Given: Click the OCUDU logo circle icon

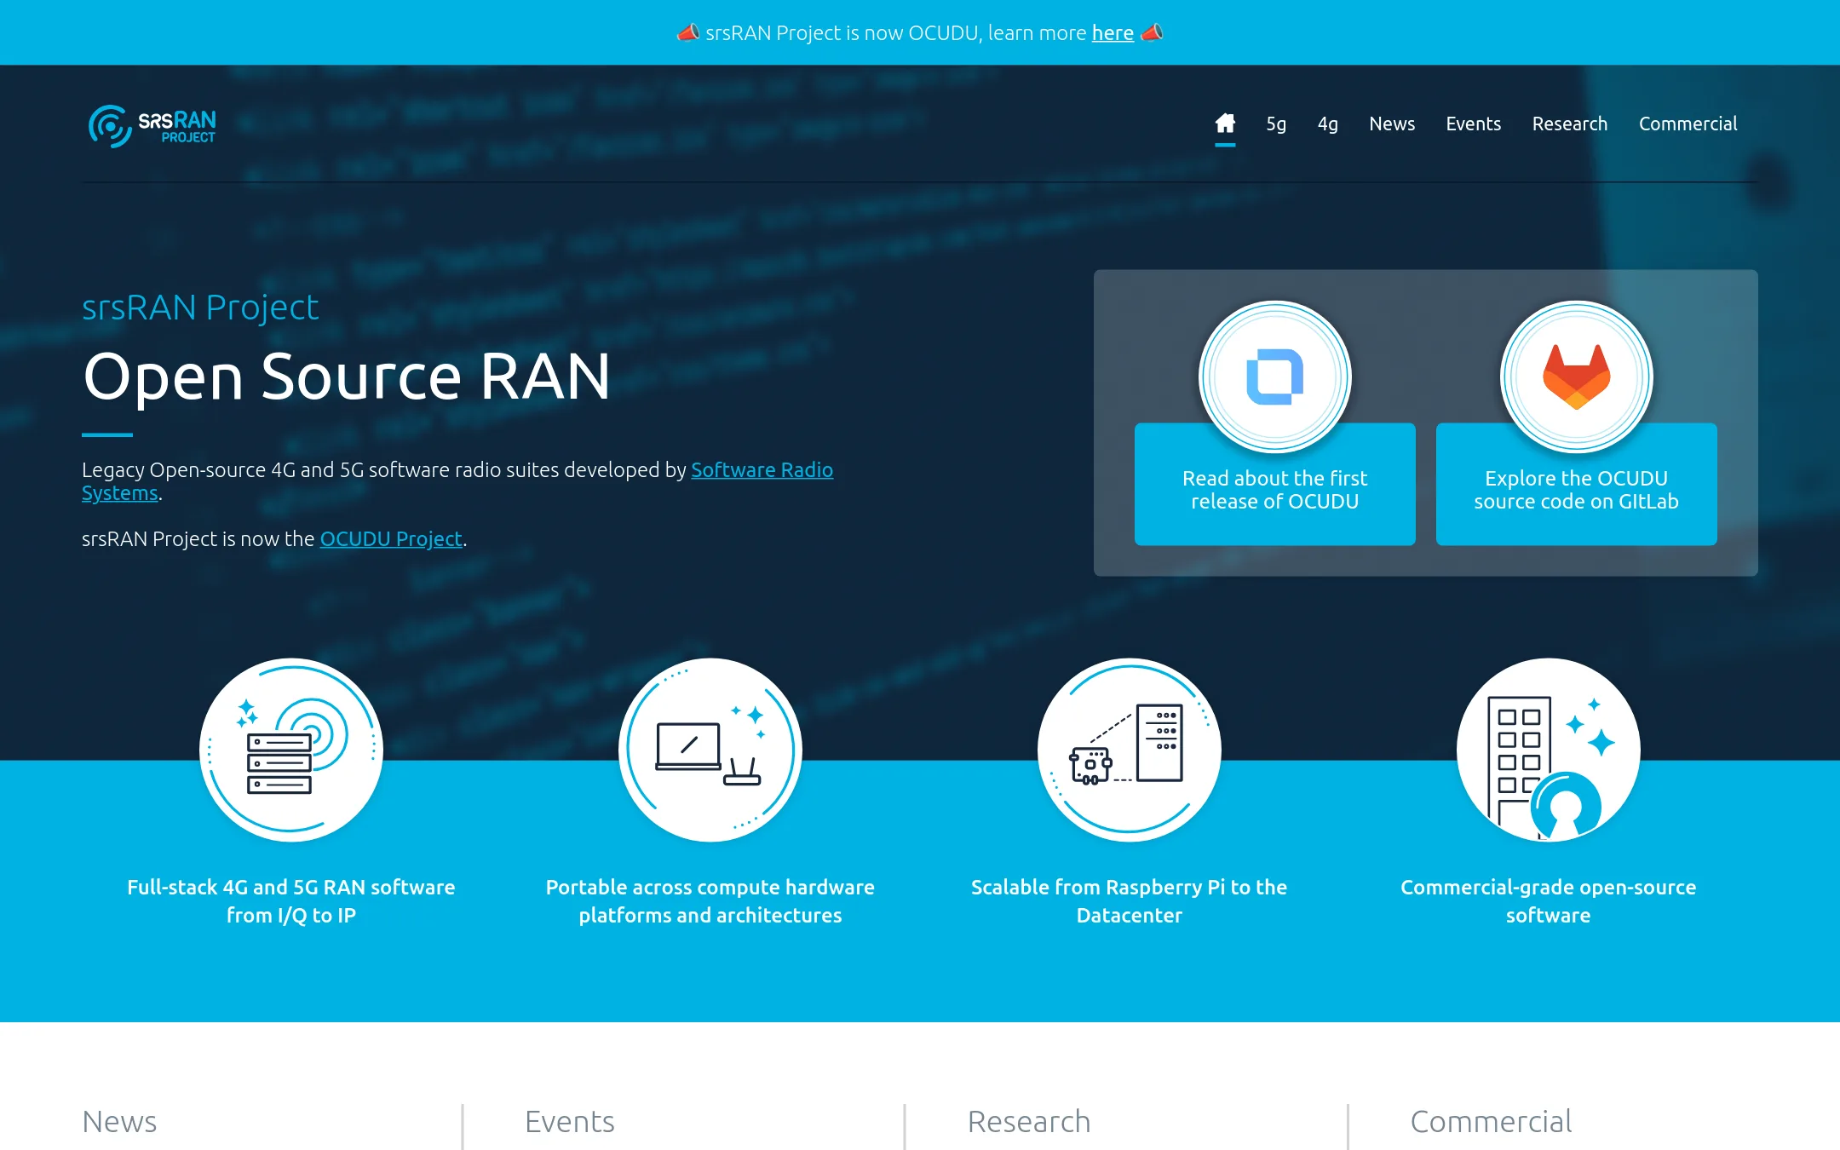Looking at the screenshot, I should (x=1275, y=377).
